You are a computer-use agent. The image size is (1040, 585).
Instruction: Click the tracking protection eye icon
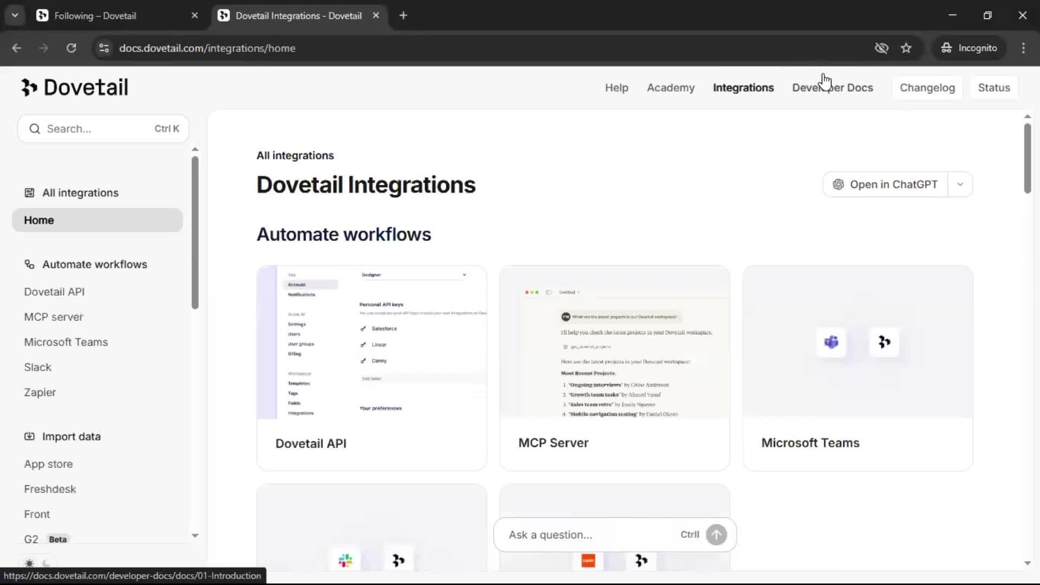[881, 48]
